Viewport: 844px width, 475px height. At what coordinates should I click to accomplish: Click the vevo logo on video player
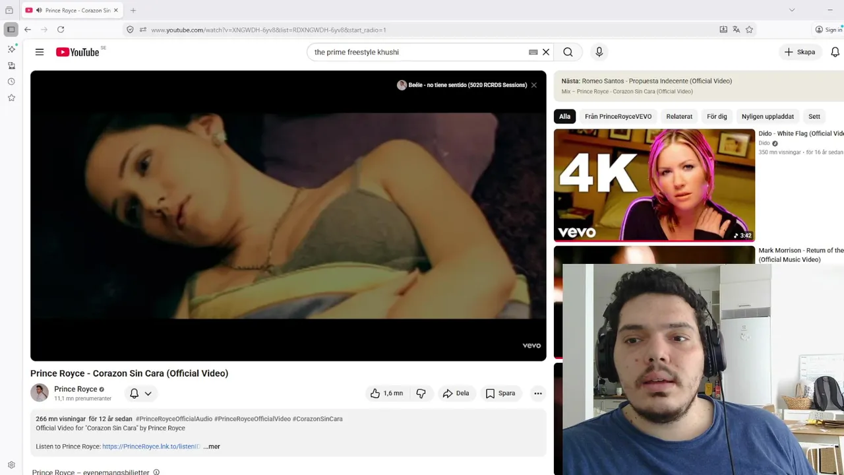tap(531, 346)
